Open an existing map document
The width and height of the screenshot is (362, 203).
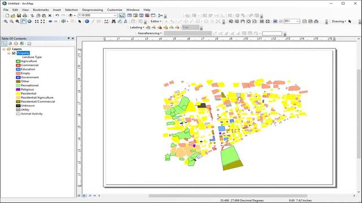(x=13, y=15)
